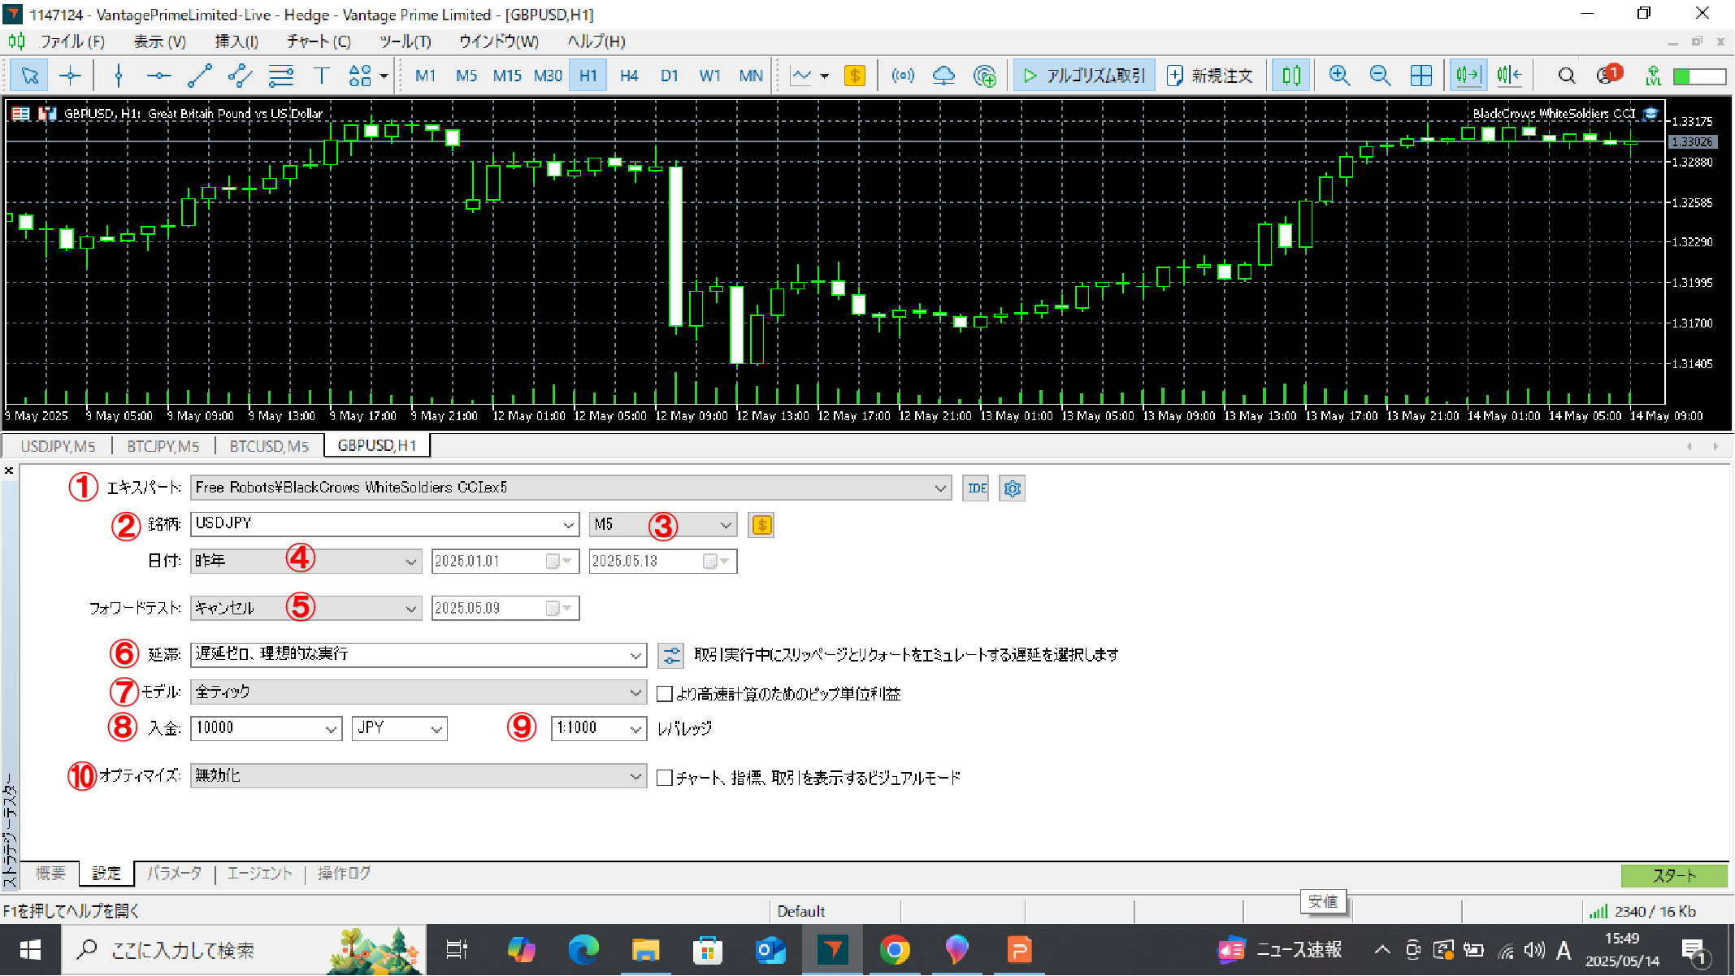This screenshot has height=976, width=1735.
Task: Select the trendline drawing tool
Action: coord(199,76)
